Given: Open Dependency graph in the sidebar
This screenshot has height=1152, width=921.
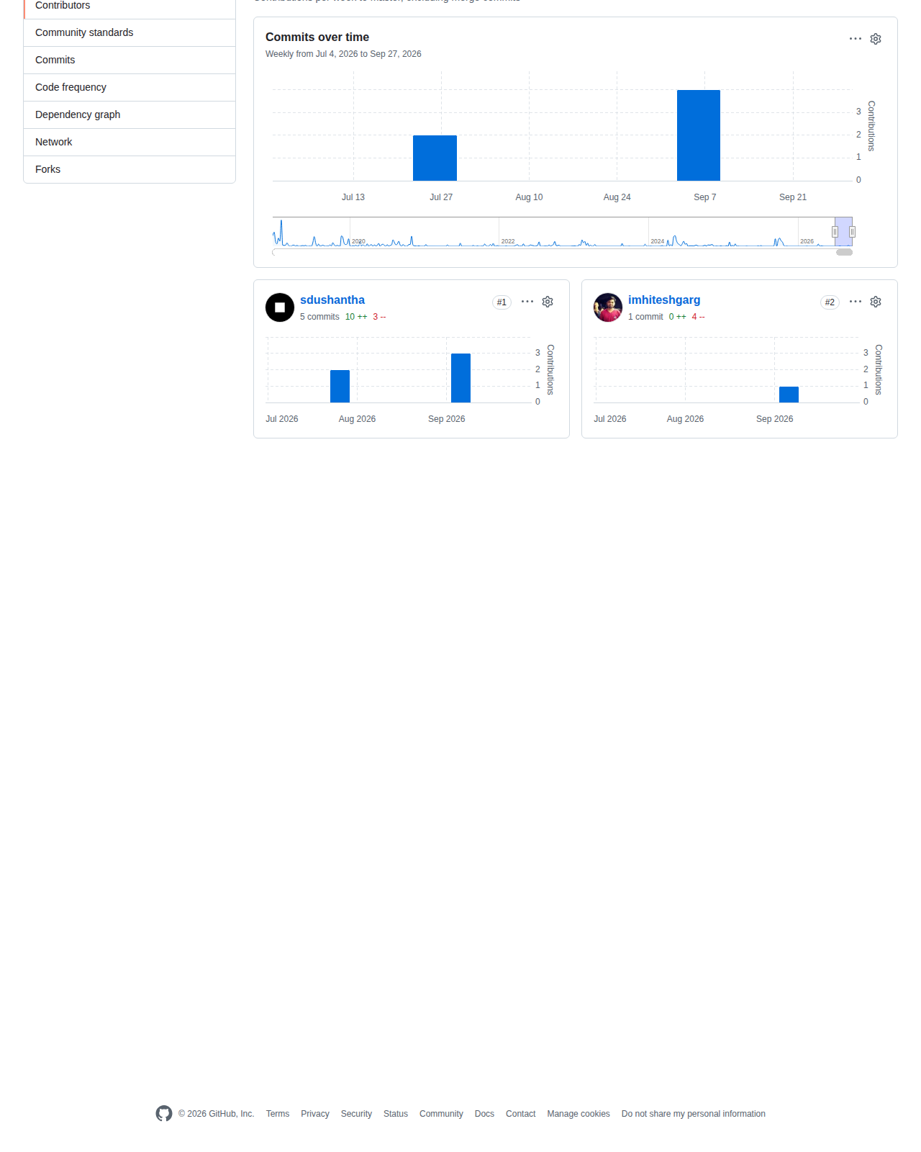Looking at the screenshot, I should pos(130,114).
